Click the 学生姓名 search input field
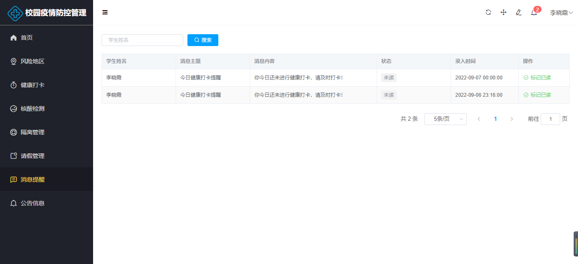This screenshot has height=264, width=578. (x=142, y=40)
